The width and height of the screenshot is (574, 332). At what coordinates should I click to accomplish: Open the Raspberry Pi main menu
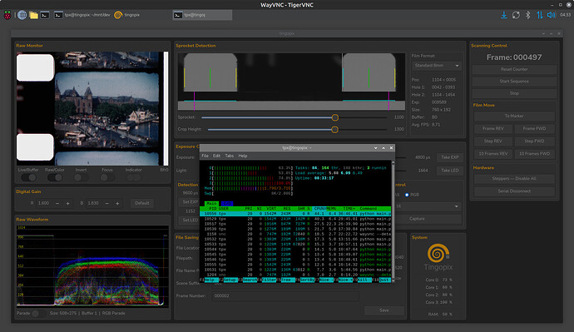tap(7, 15)
